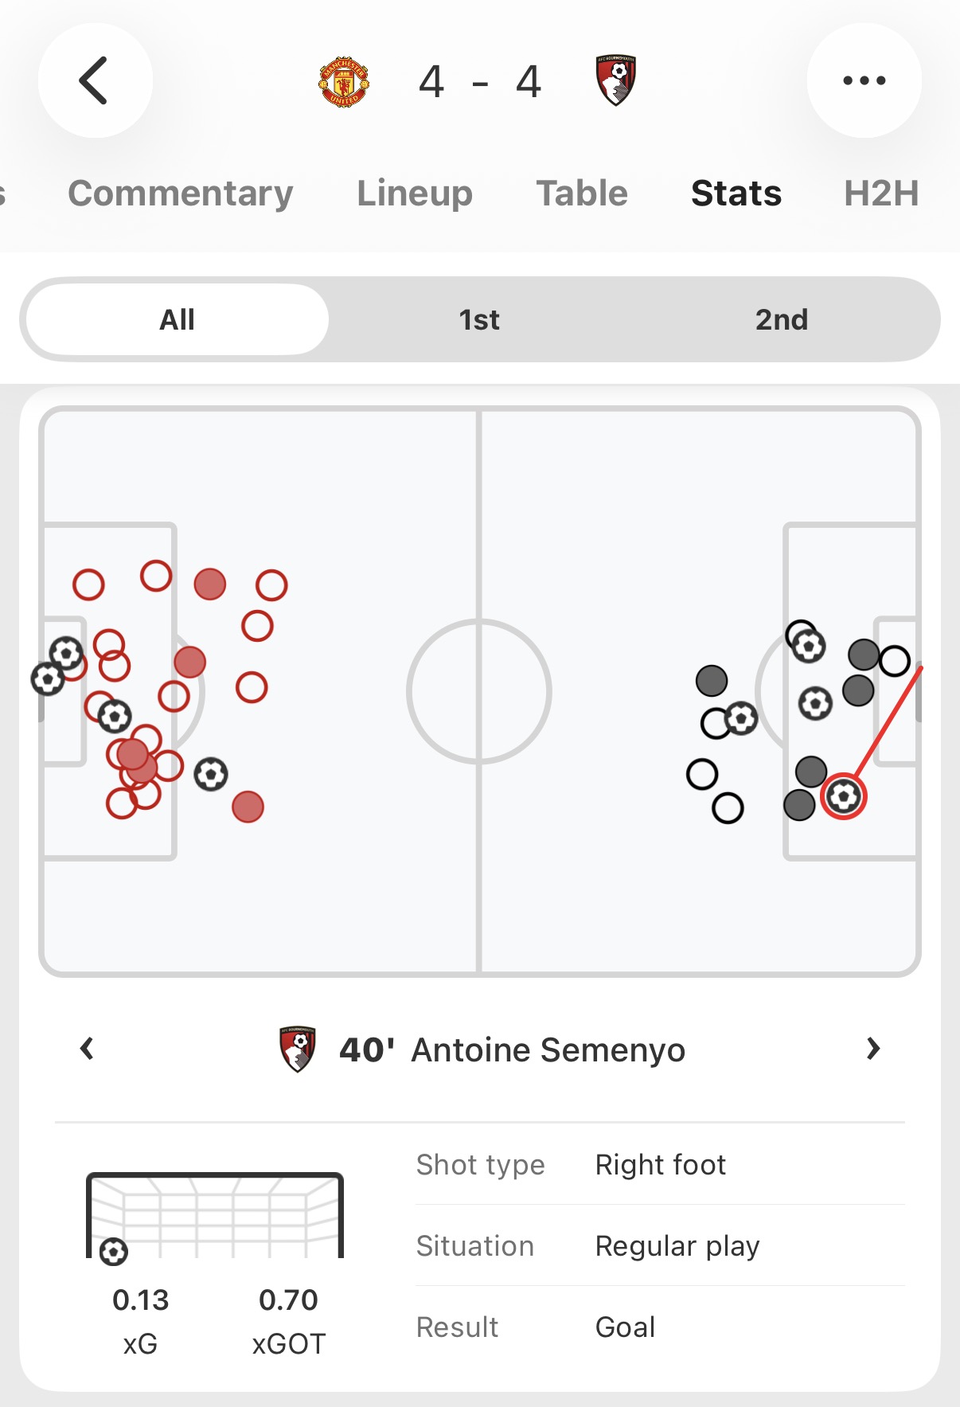Select the highlighted red-ringed goal marker
This screenshot has height=1407, width=960.
coord(844,796)
